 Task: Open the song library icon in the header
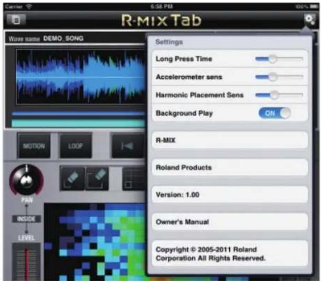click(16, 19)
